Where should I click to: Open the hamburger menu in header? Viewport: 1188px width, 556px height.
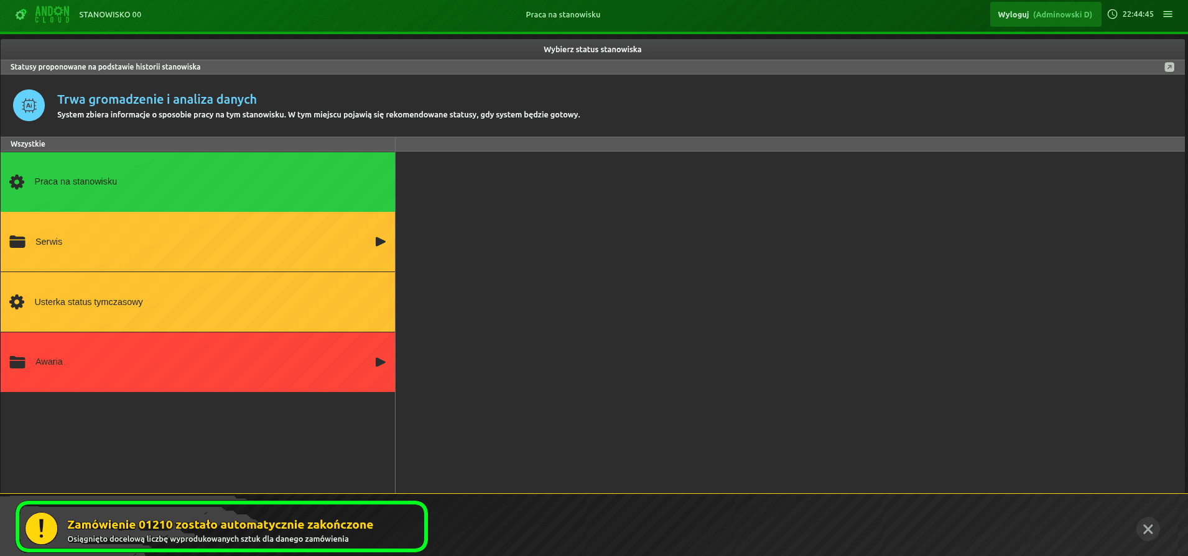(1167, 14)
